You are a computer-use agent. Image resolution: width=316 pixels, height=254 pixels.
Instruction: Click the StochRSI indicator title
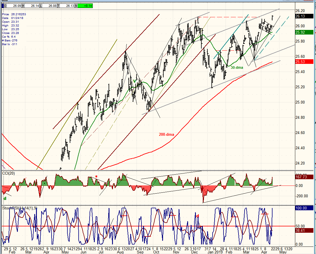tap(20, 208)
